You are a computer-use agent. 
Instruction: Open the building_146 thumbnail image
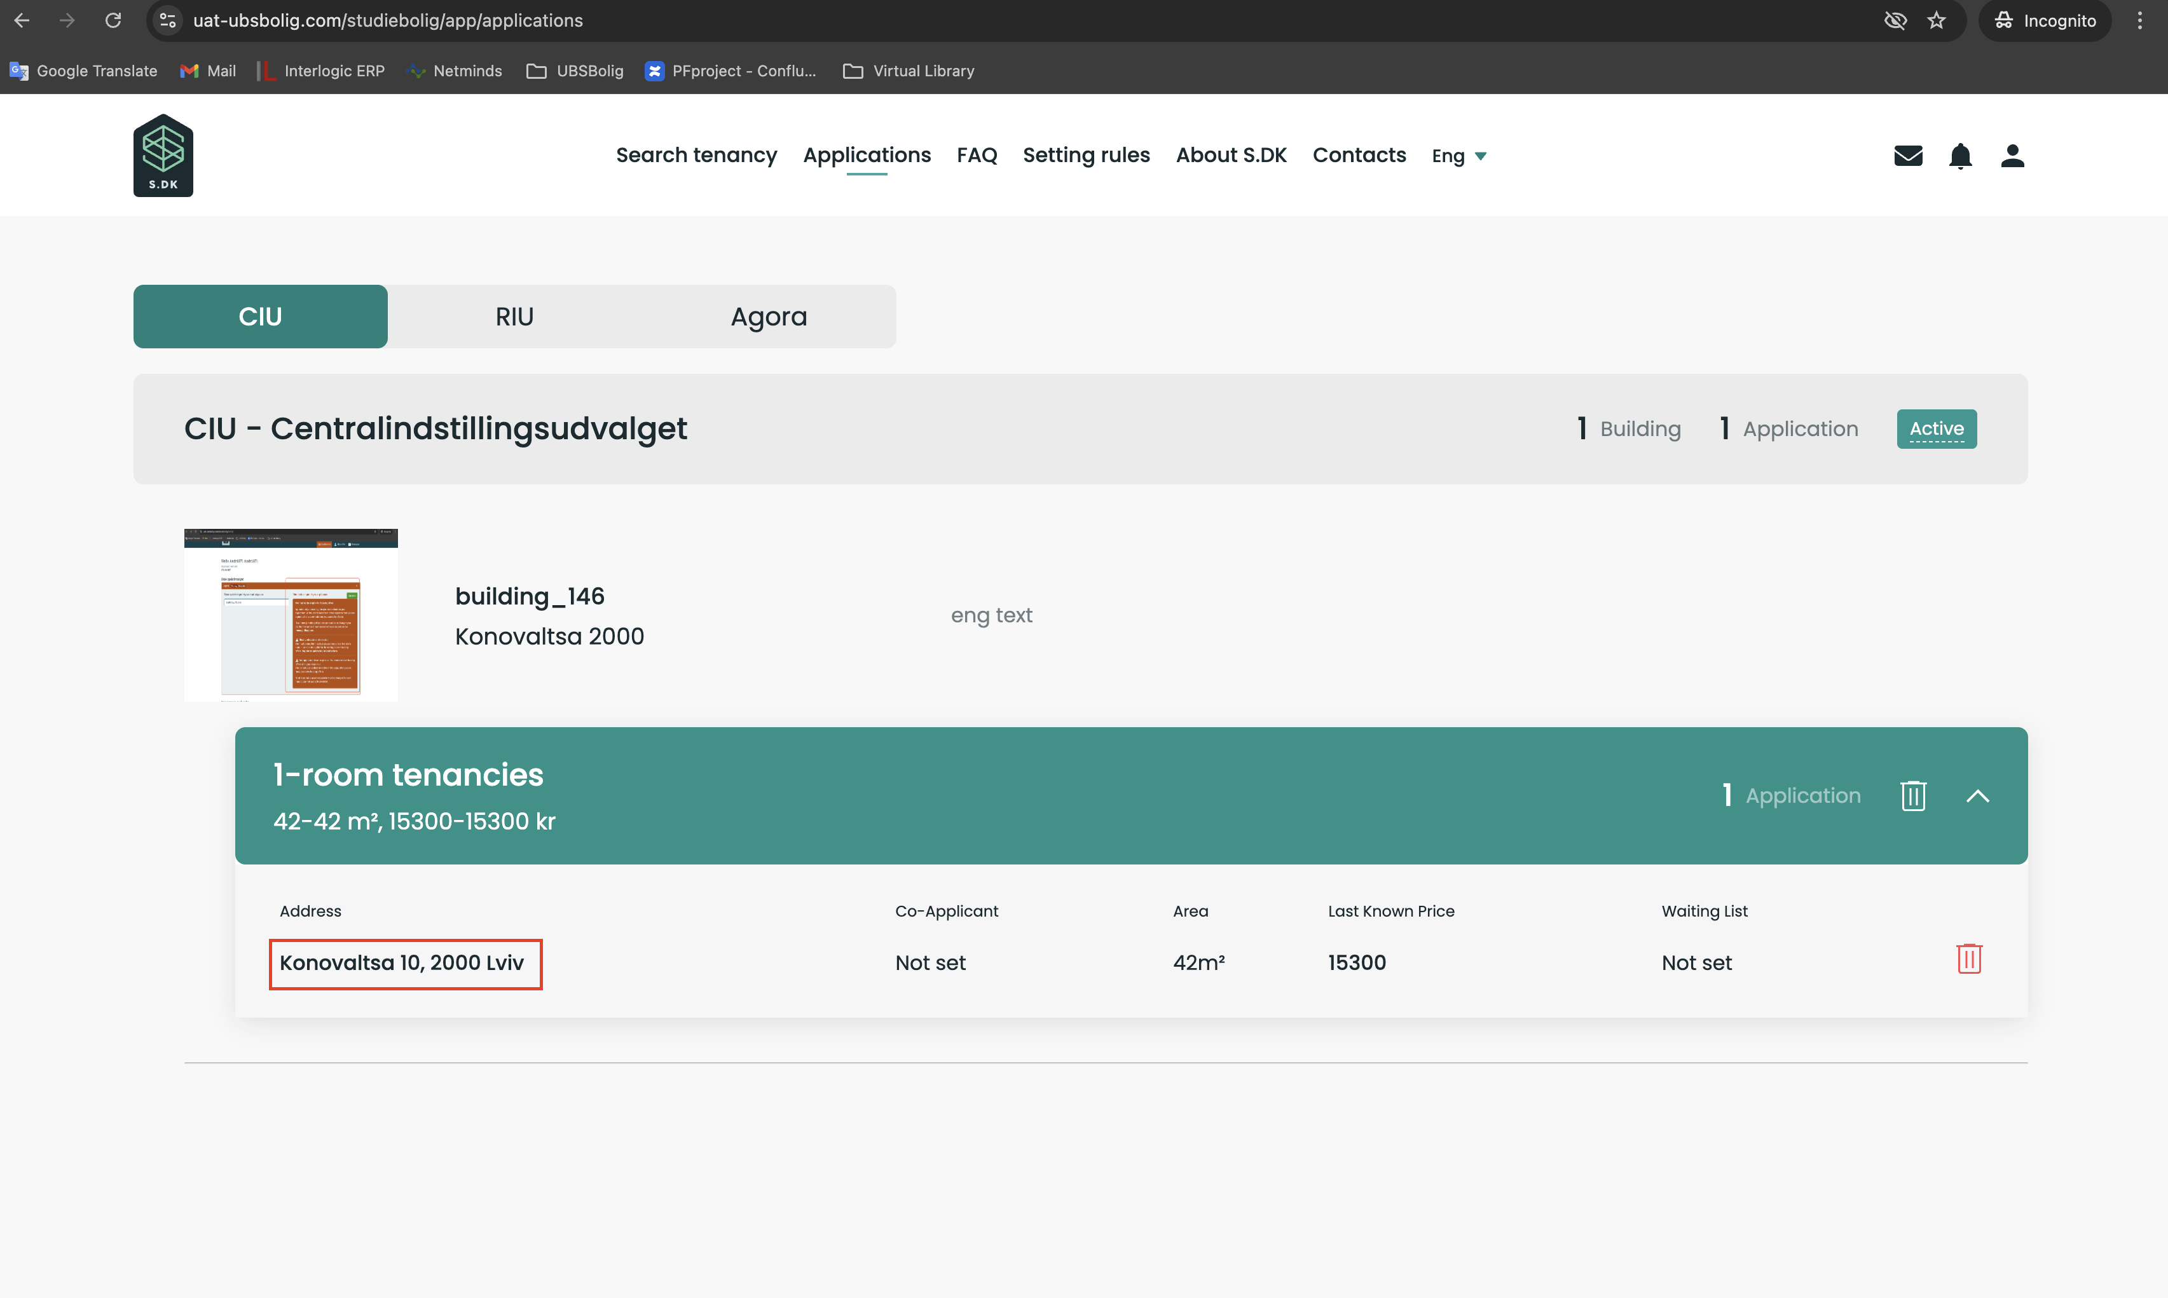point(291,615)
